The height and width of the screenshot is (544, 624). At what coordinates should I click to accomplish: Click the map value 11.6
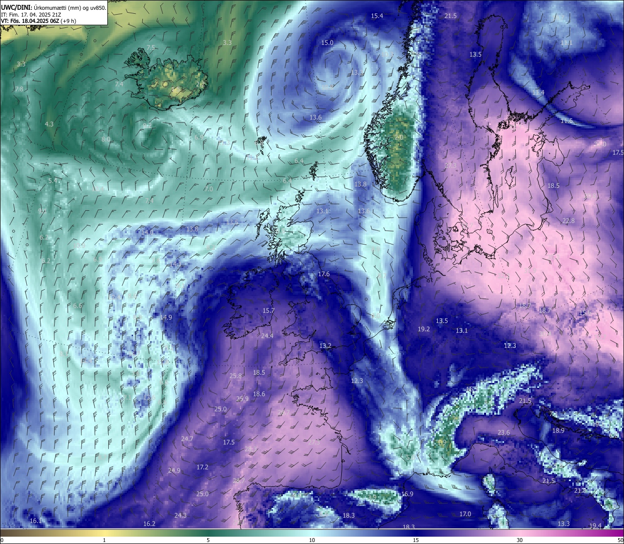coord(566,121)
